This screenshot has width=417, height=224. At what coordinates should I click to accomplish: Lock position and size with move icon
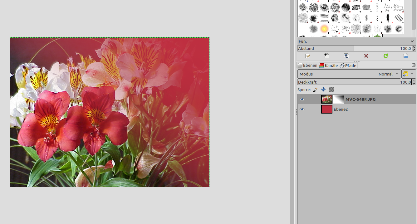pos(323,90)
